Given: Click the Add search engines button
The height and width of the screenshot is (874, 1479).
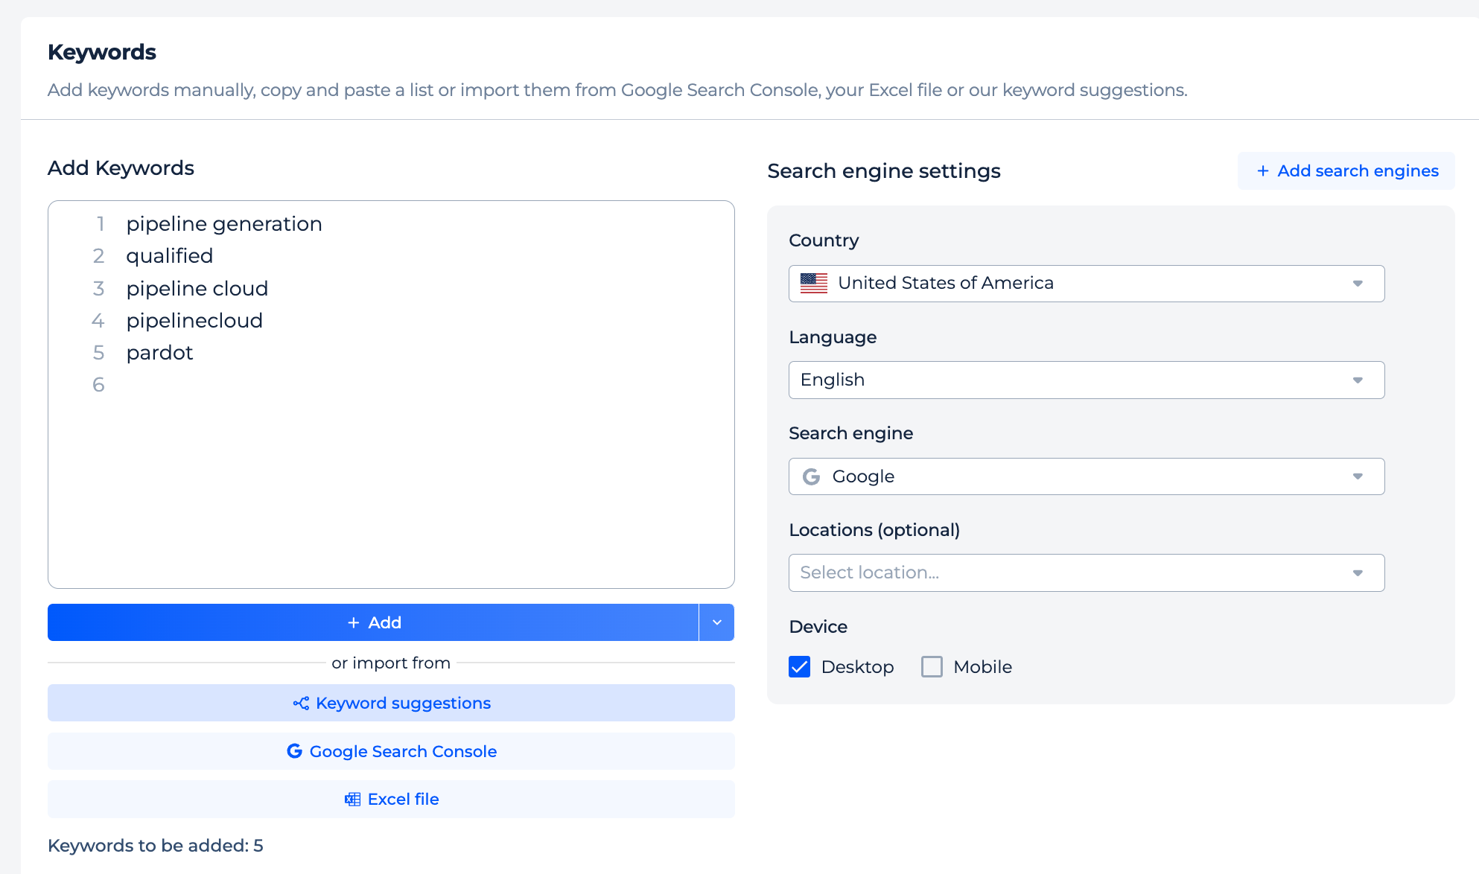Looking at the screenshot, I should click(1345, 170).
